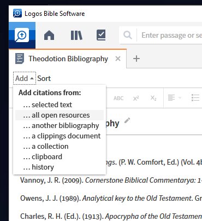Open the Library books icon
The height and width of the screenshot is (221, 202).
coord(76,35)
